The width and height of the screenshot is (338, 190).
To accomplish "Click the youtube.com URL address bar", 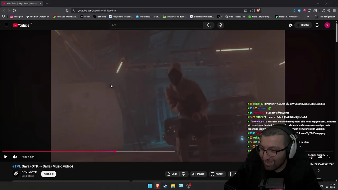I will pos(158,11).
